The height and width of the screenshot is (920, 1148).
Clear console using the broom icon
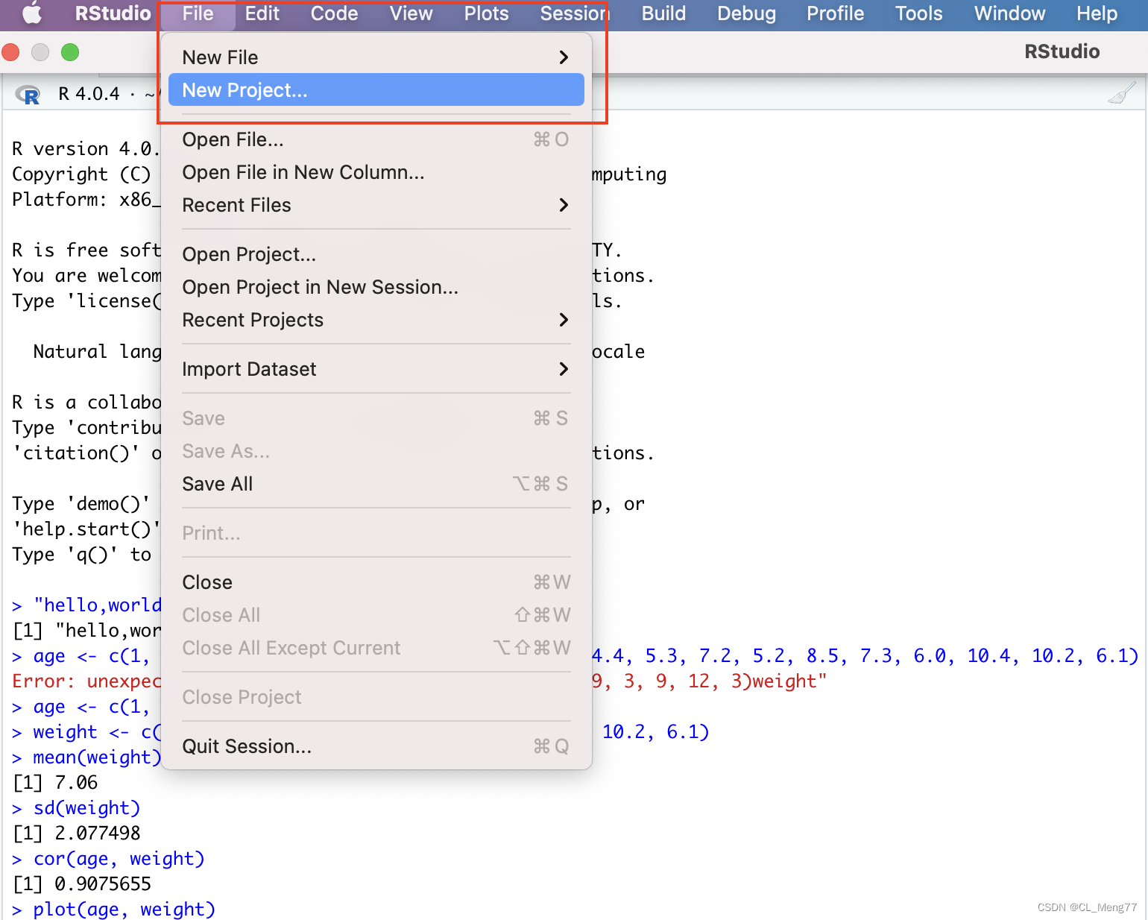coord(1121,93)
